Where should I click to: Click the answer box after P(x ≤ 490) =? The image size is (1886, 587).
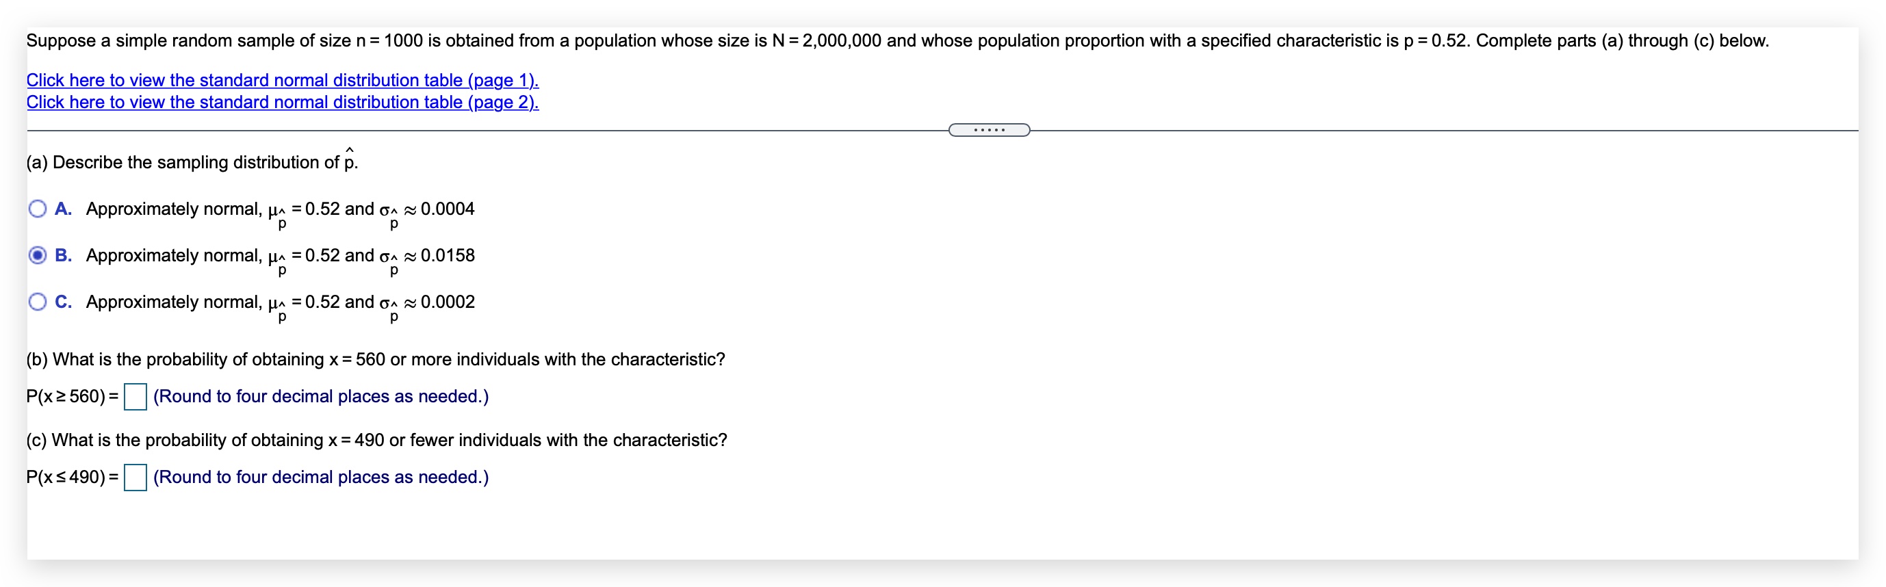pos(135,478)
